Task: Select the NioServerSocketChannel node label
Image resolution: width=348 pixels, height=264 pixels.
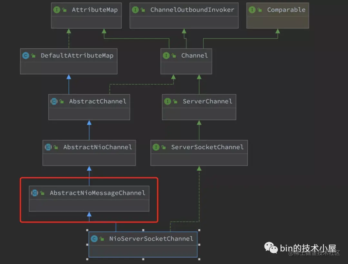Action: (x=151, y=239)
